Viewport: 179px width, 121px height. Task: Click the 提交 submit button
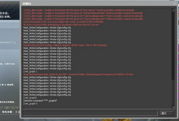click(x=167, y=113)
